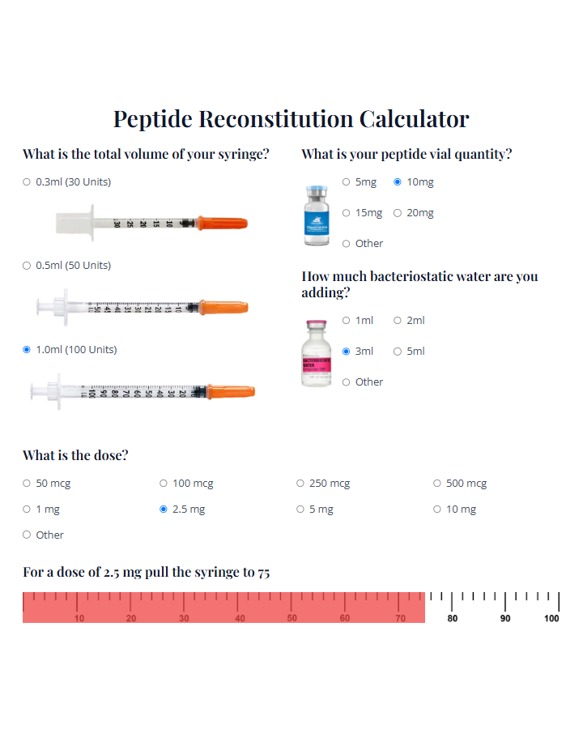
Task: Choose Other for the dose
Action: click(26, 535)
